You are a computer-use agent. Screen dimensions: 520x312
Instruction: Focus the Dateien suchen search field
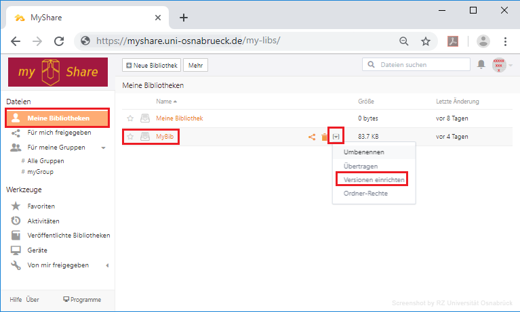coord(416,64)
